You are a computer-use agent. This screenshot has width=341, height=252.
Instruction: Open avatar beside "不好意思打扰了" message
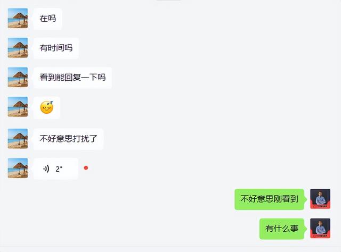(18, 138)
